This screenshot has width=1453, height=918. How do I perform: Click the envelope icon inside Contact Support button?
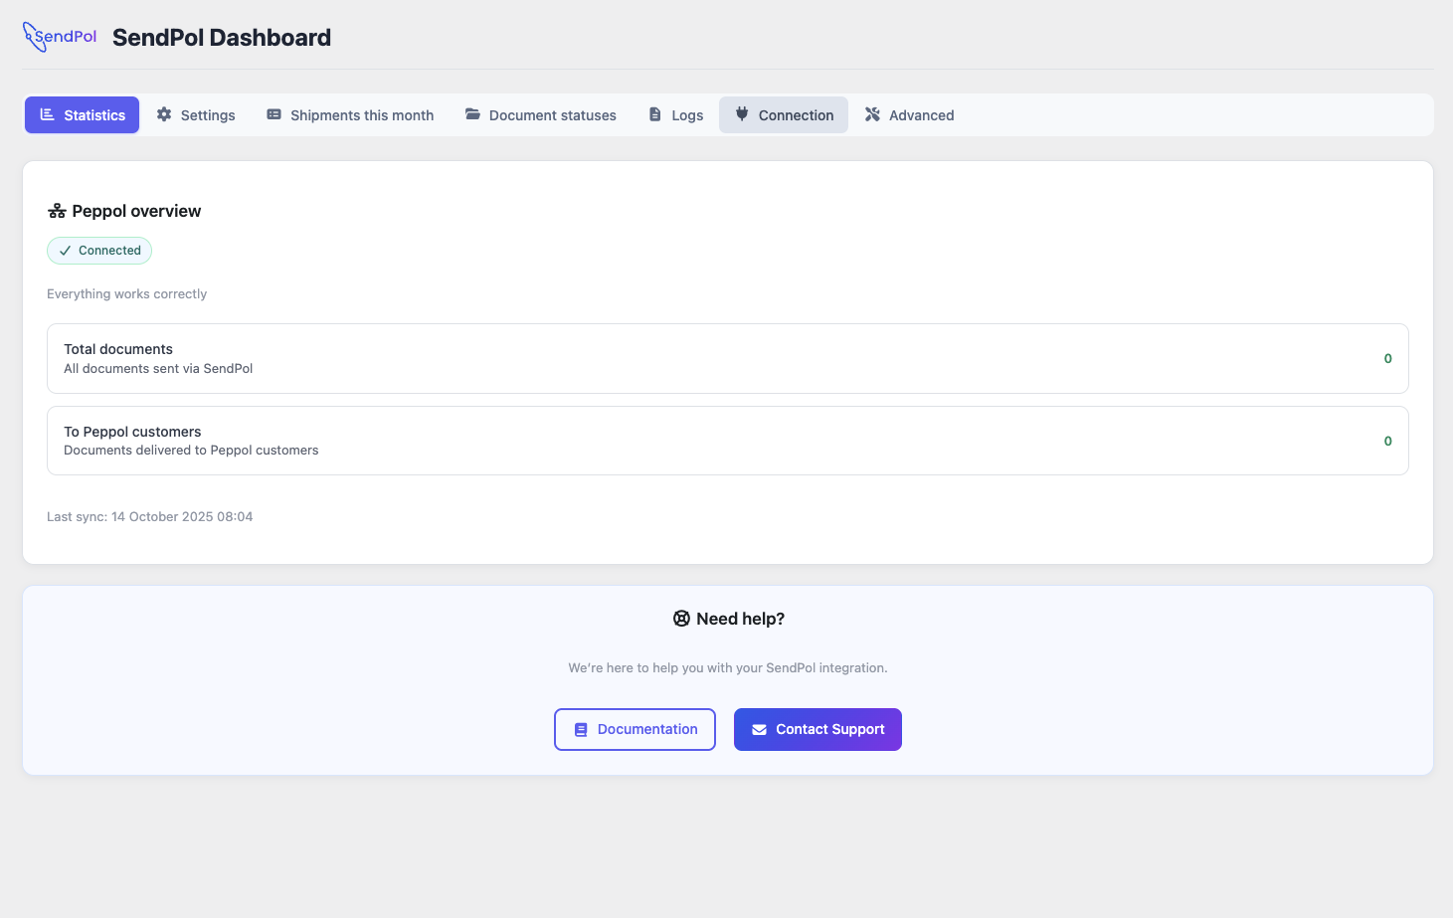tap(758, 729)
